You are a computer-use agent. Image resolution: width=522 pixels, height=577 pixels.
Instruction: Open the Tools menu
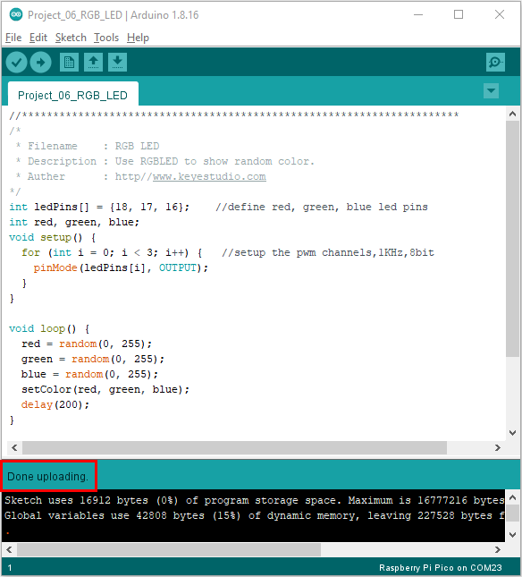tap(106, 38)
